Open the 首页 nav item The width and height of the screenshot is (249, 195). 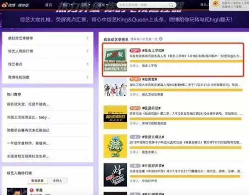48,5
